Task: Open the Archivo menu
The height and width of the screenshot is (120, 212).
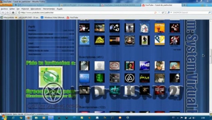Action: 4,9
